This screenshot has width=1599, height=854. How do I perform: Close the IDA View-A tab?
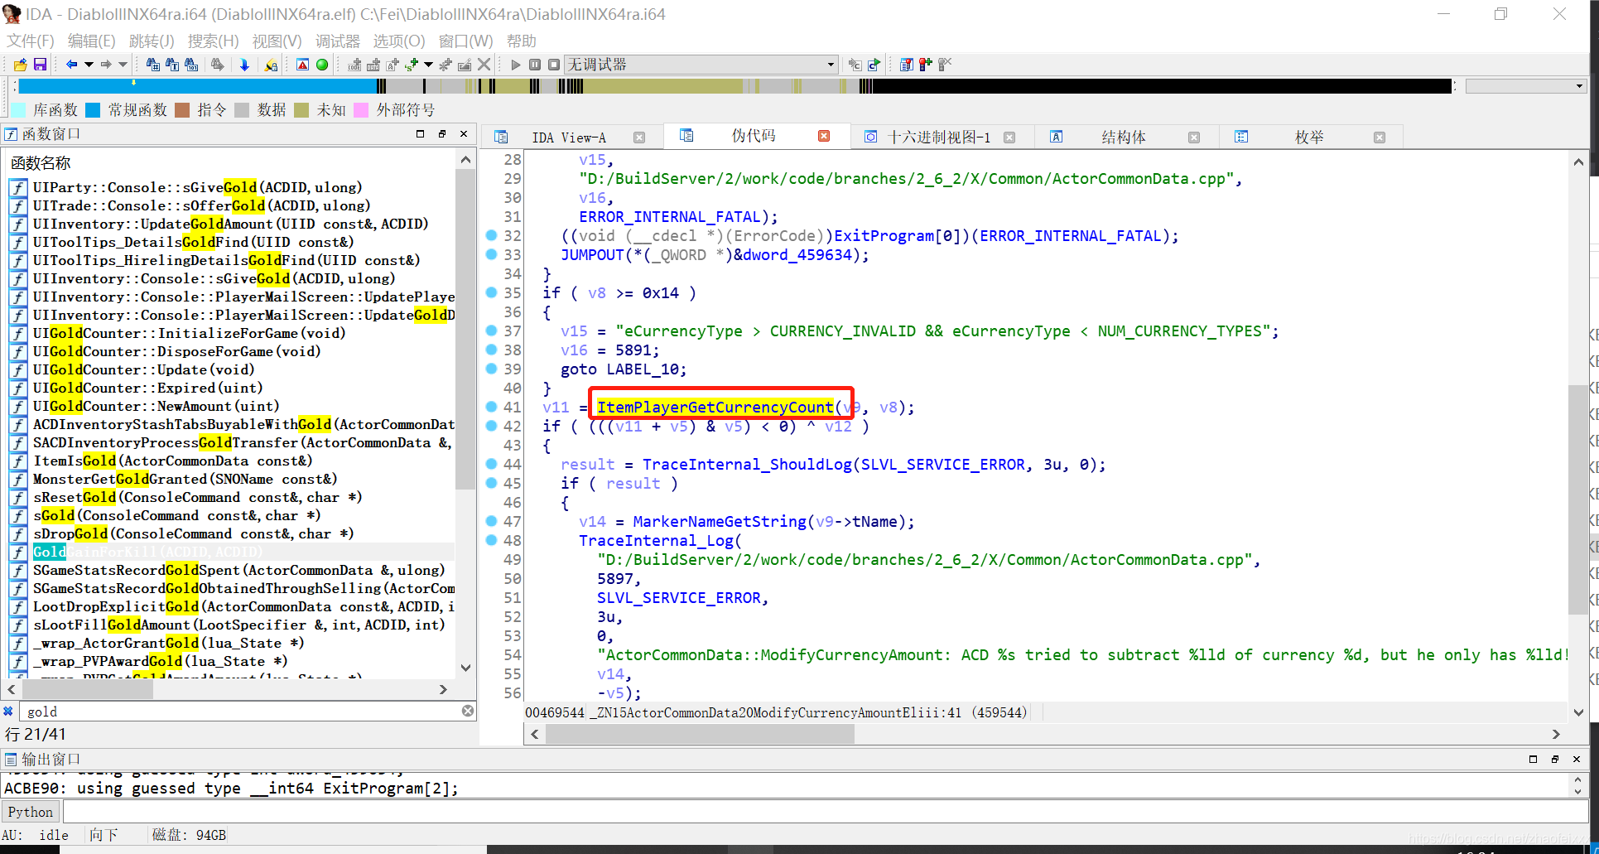tap(639, 138)
